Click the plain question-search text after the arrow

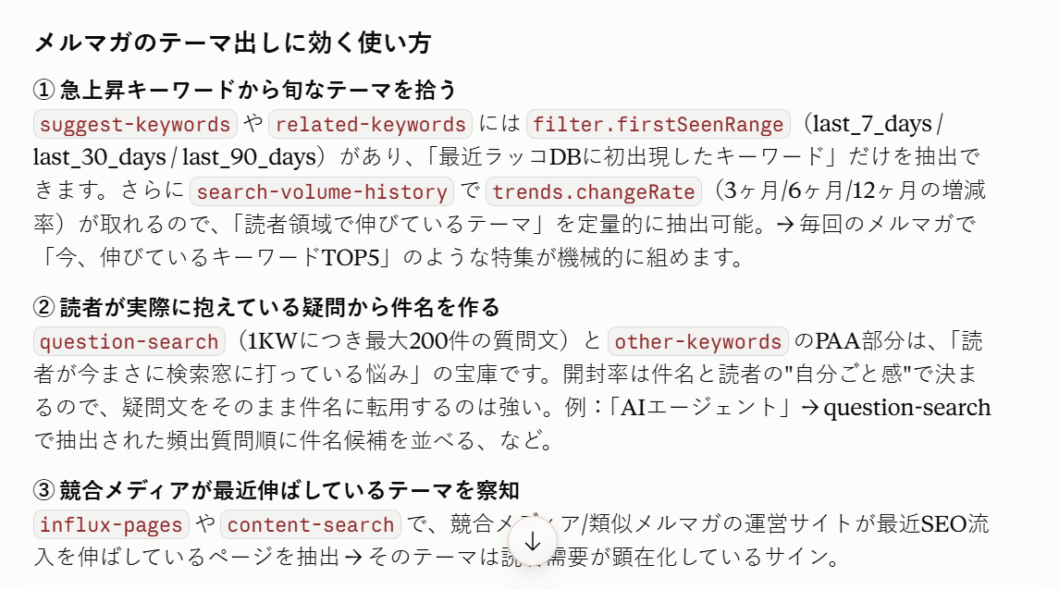coord(907,408)
